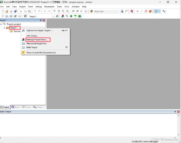Click the Redo arrow icon
181x143 pixels.
point(39,11)
